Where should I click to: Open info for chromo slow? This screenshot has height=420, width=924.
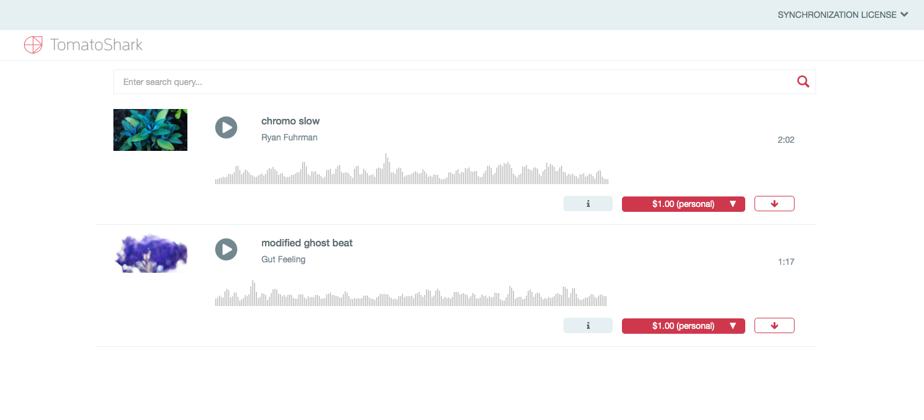587,204
